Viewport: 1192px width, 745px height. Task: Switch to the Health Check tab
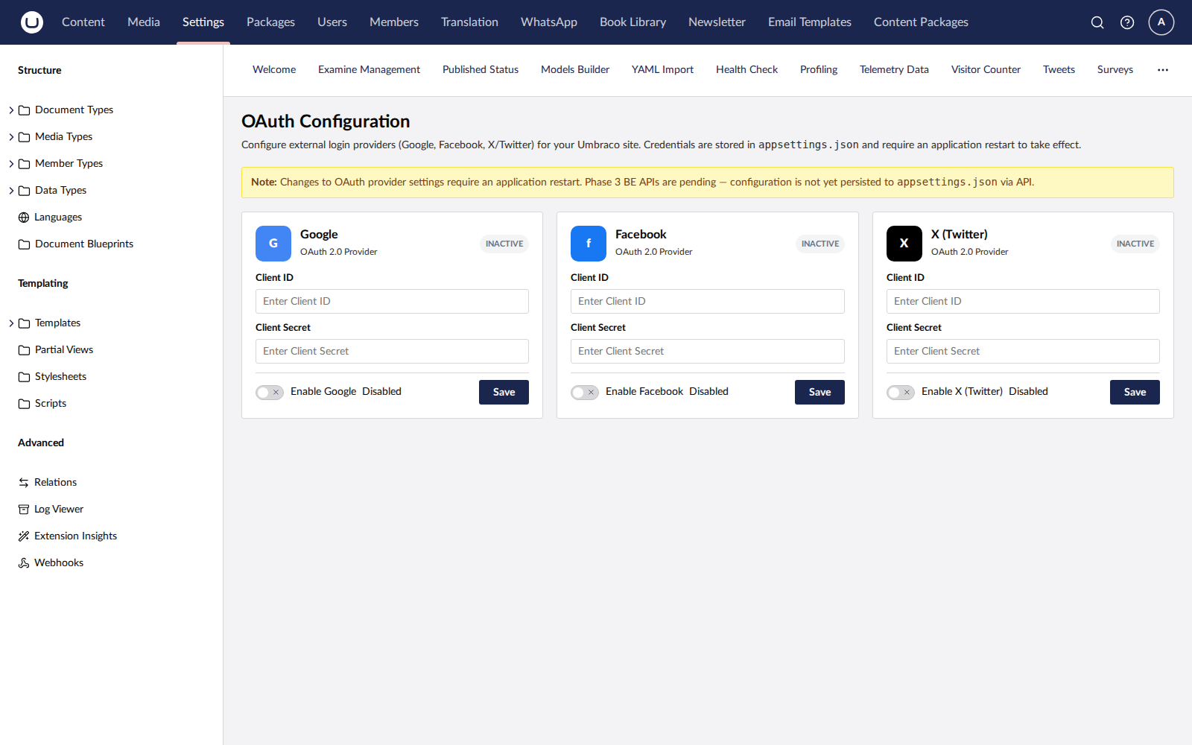(x=746, y=69)
